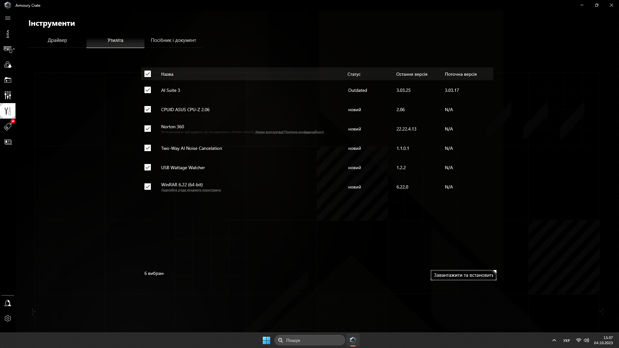Click Norton version 22.22.4.13
Image resolution: width=619 pixels, height=348 pixels.
point(406,129)
